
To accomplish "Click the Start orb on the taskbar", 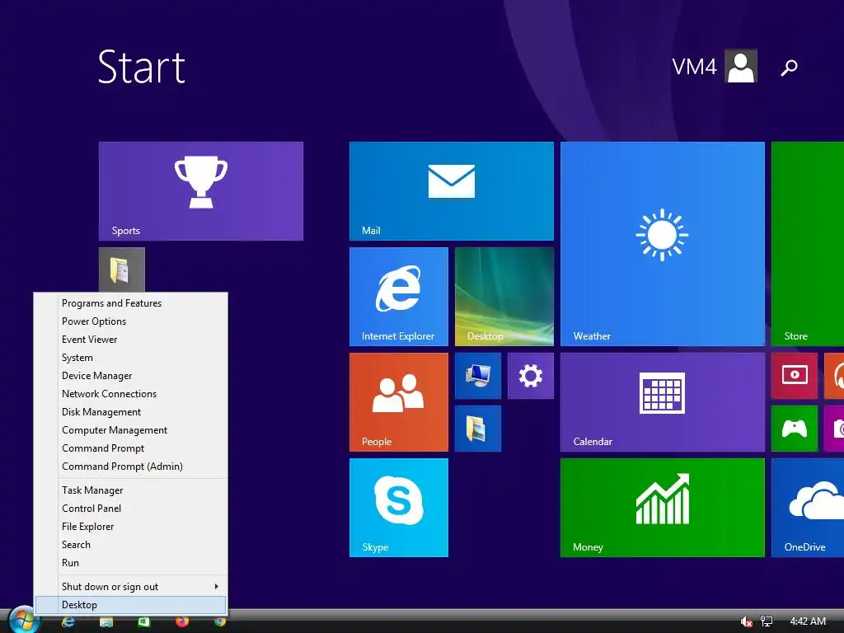I will [24, 620].
